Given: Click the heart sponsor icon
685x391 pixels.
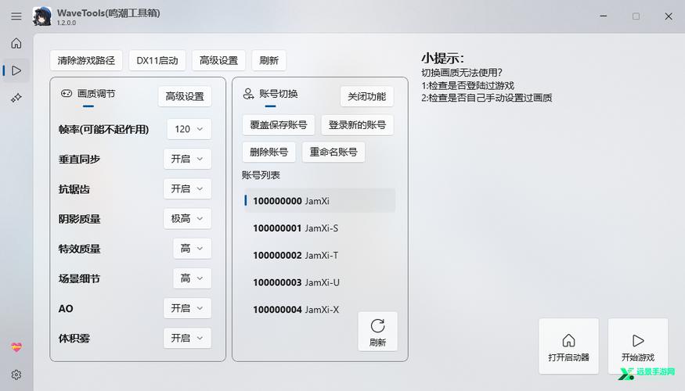Looking at the screenshot, I should point(16,347).
